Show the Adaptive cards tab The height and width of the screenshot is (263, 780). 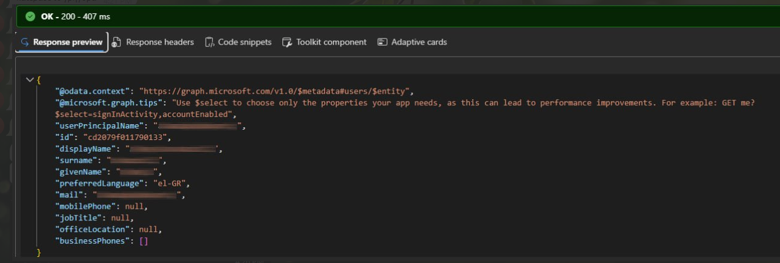(413, 42)
